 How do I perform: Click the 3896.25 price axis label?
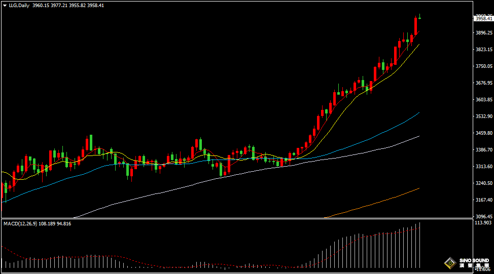click(x=483, y=33)
